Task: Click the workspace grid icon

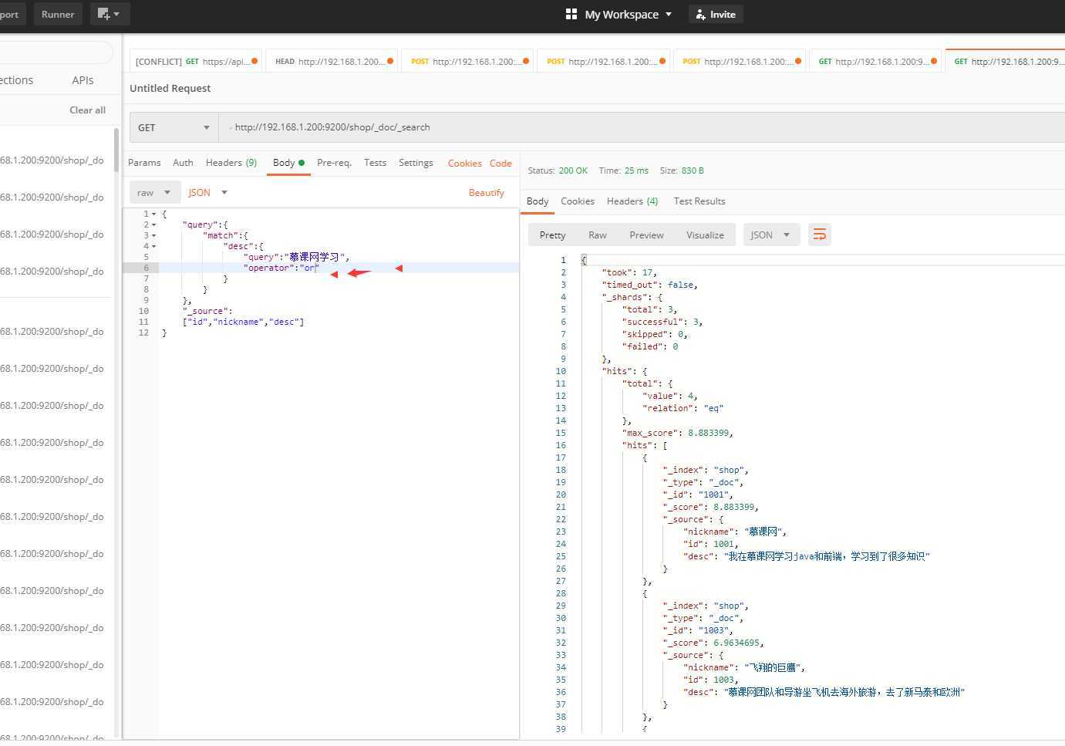Action: (571, 14)
